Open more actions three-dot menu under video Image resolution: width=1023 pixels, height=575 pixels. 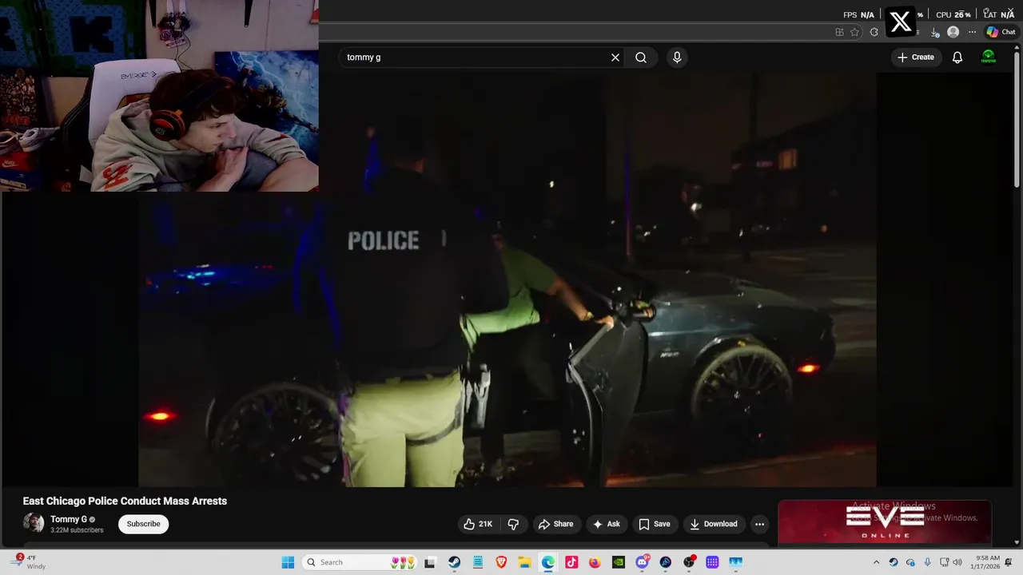[x=759, y=524]
